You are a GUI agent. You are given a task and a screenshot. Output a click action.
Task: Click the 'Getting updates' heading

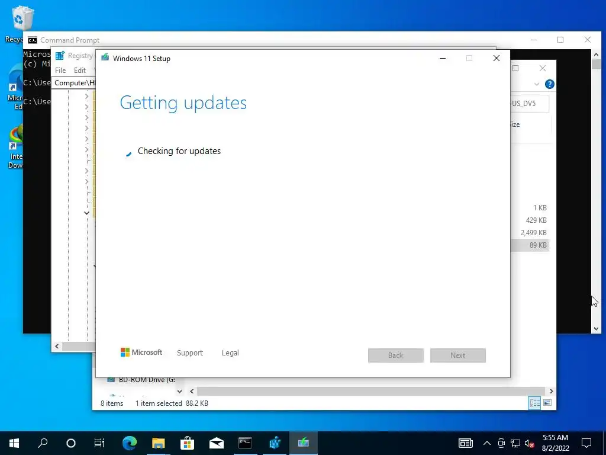pyautogui.click(x=183, y=103)
